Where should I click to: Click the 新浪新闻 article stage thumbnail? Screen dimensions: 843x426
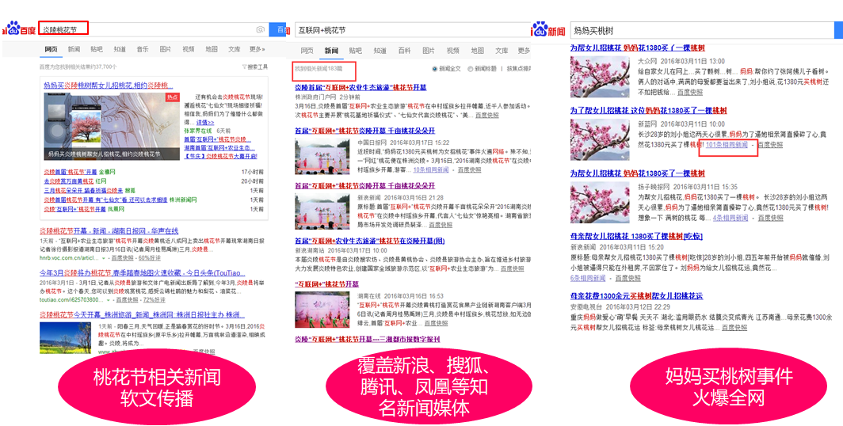(322, 210)
